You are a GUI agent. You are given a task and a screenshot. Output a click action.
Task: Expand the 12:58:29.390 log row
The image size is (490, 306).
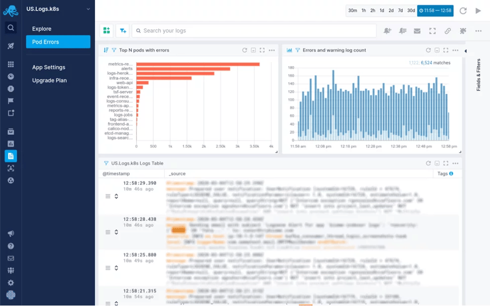pos(116,197)
